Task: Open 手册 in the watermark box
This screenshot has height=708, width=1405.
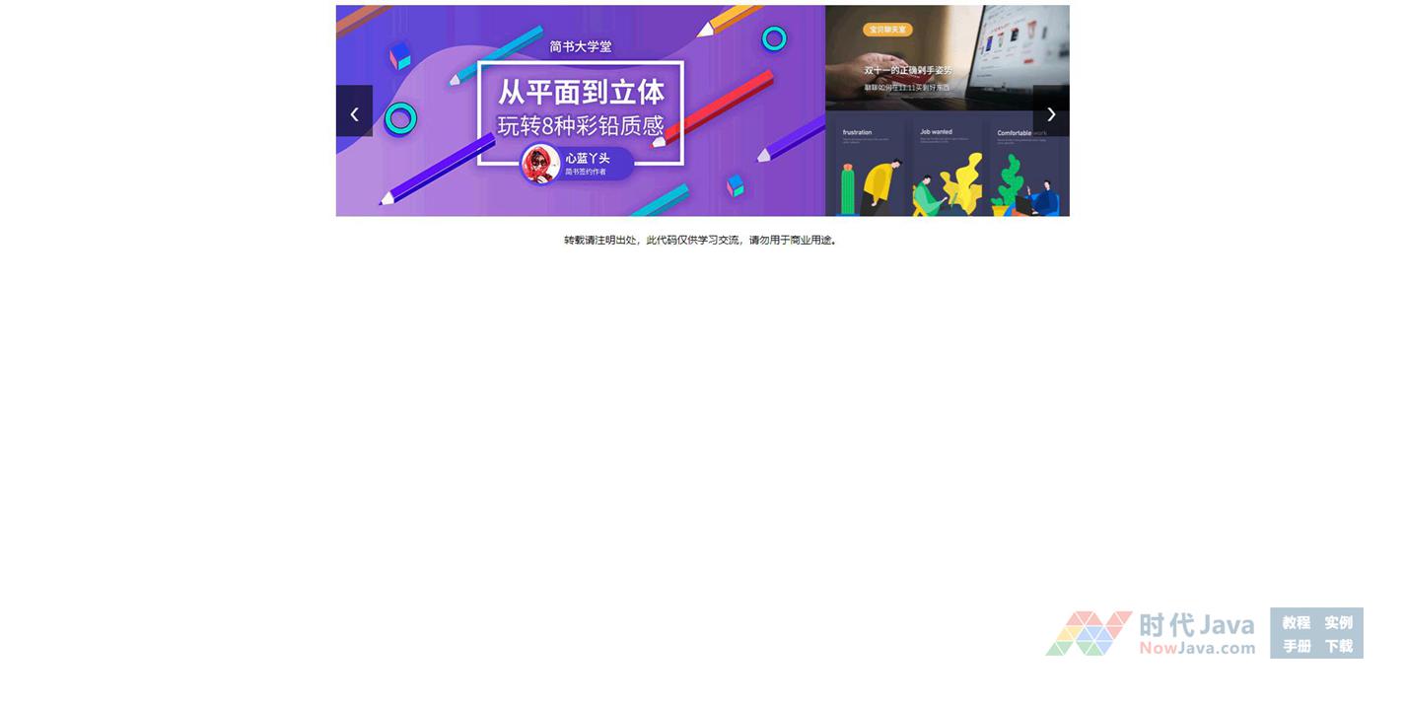Action: pyautogui.click(x=1296, y=646)
